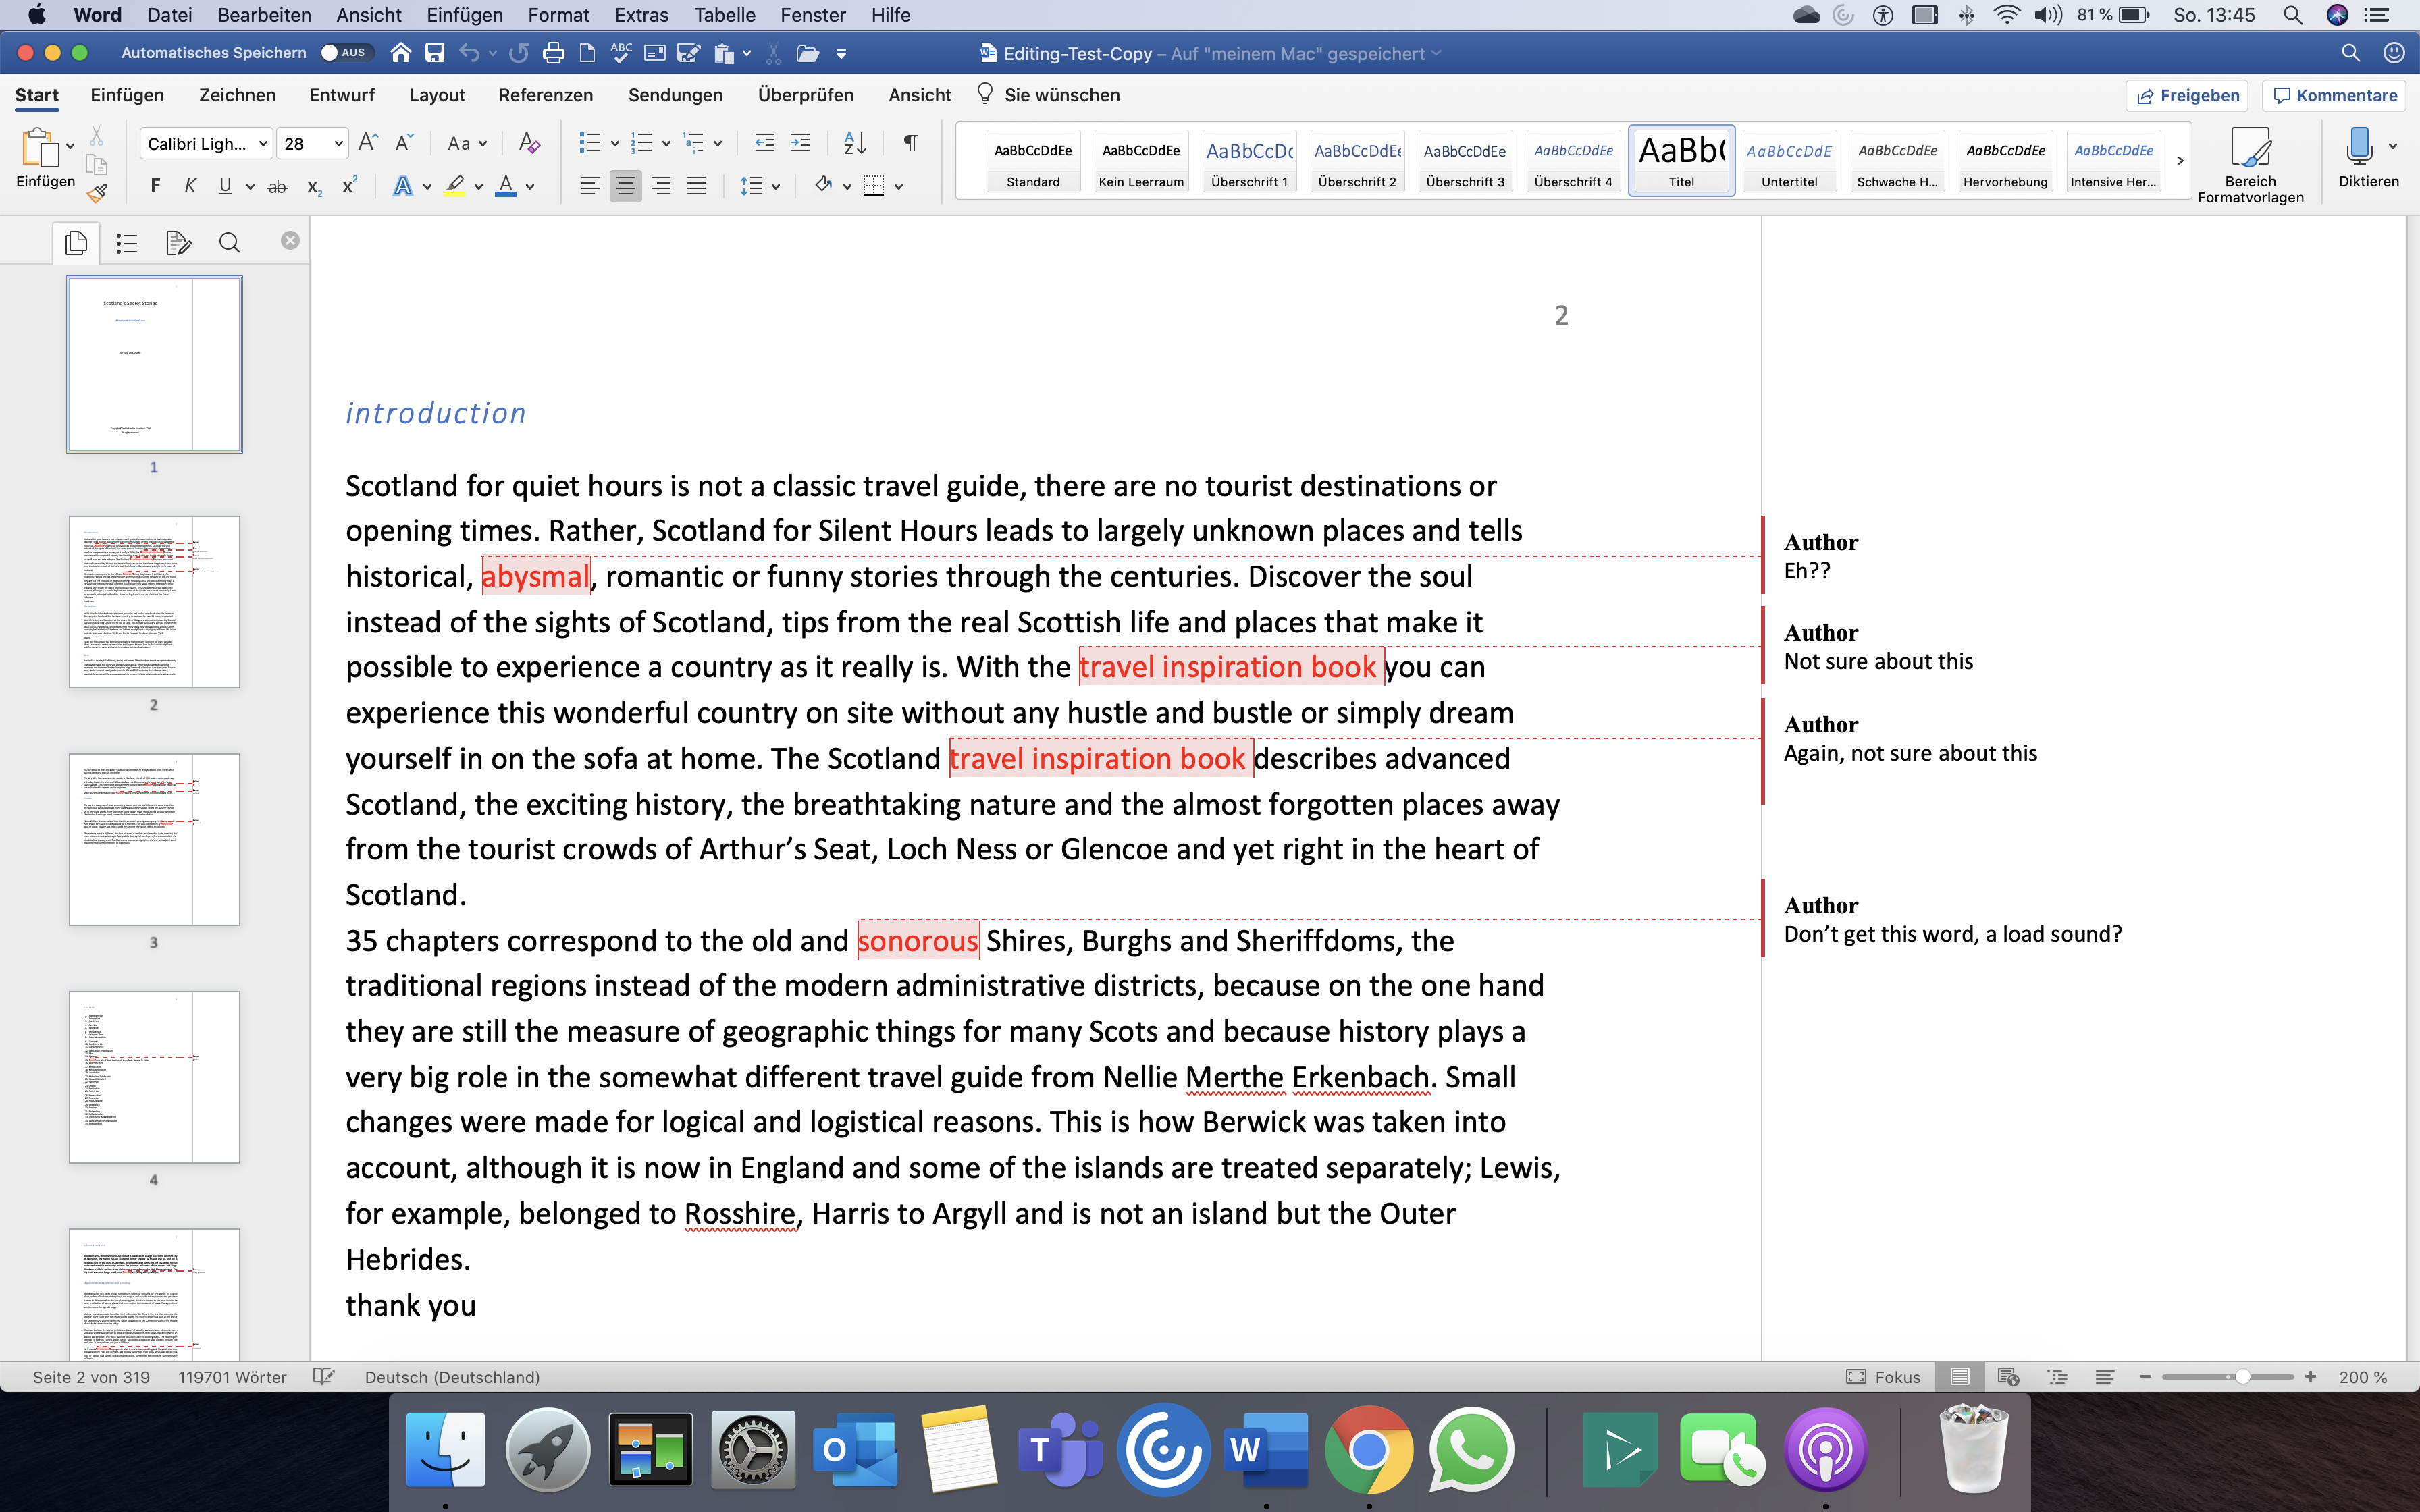Toggle center text alignment
Screen dimensions: 2420x1512
pos(626,186)
